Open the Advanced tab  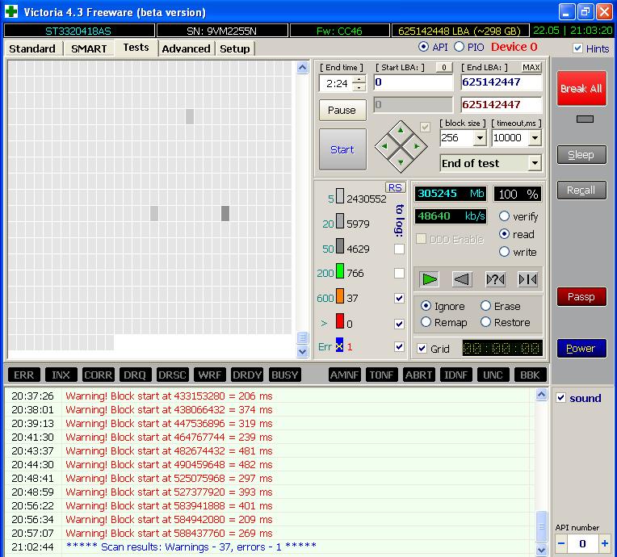pos(186,48)
